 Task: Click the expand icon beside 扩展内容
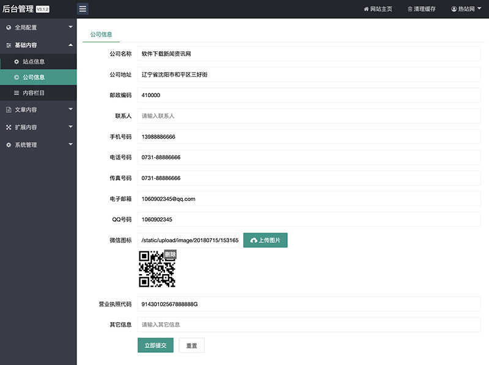[9, 127]
